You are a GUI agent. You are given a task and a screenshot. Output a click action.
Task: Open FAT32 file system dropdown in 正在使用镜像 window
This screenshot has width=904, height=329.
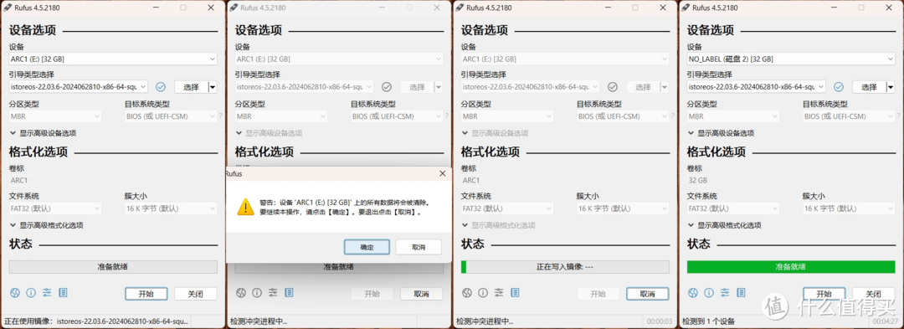coord(55,208)
